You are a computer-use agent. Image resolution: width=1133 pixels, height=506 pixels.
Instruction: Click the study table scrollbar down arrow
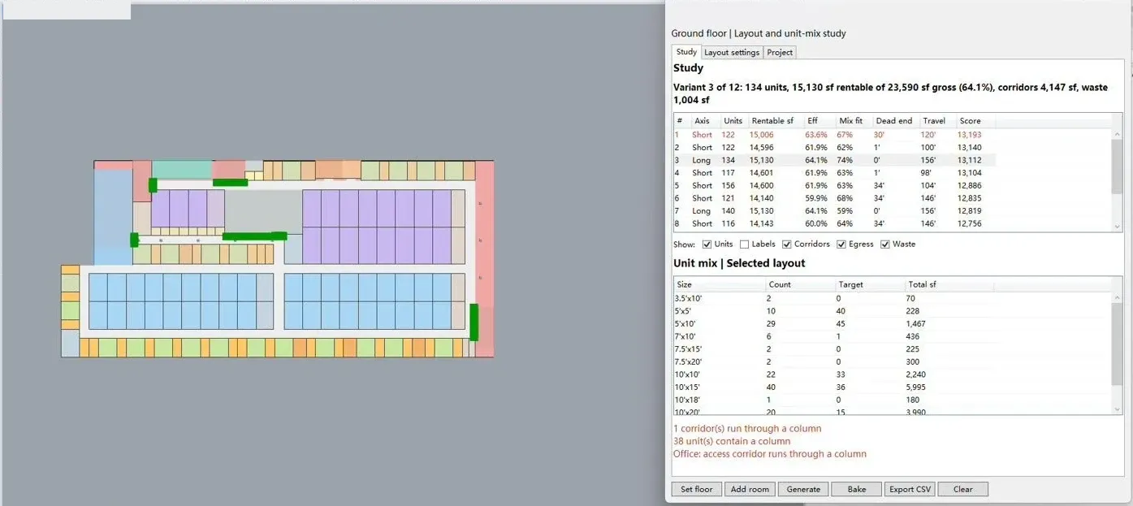tap(1118, 227)
